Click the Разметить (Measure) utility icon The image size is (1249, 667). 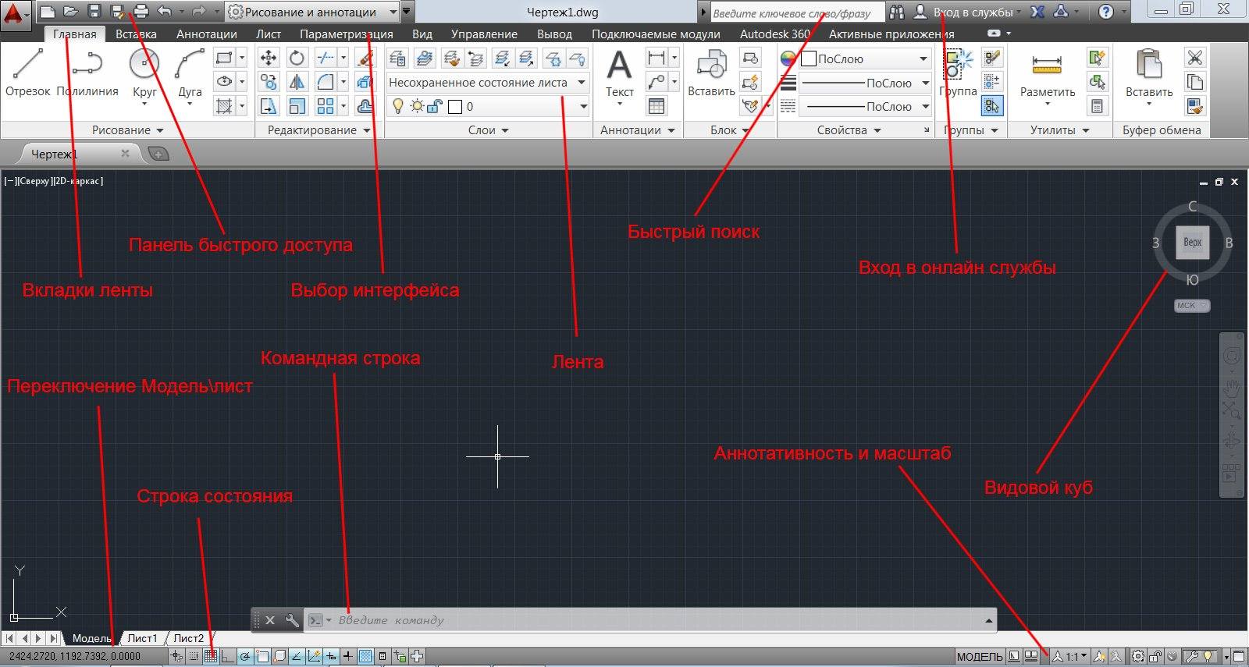[x=1047, y=72]
